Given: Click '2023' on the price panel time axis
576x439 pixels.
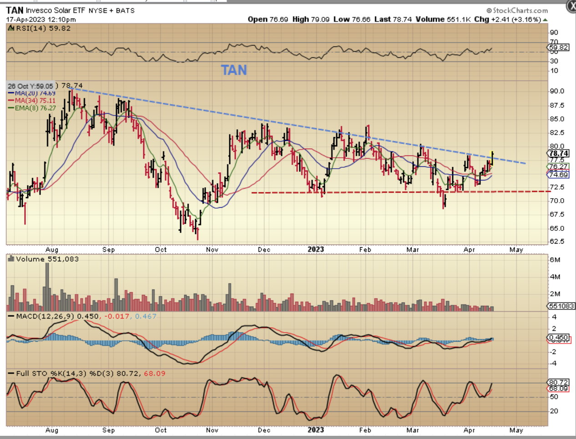Looking at the screenshot, I should click(316, 249).
